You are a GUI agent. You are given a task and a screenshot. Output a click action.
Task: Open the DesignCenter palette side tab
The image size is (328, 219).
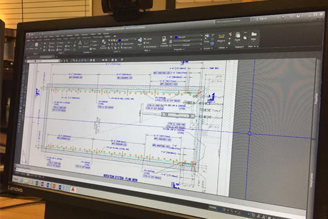coord(312,180)
